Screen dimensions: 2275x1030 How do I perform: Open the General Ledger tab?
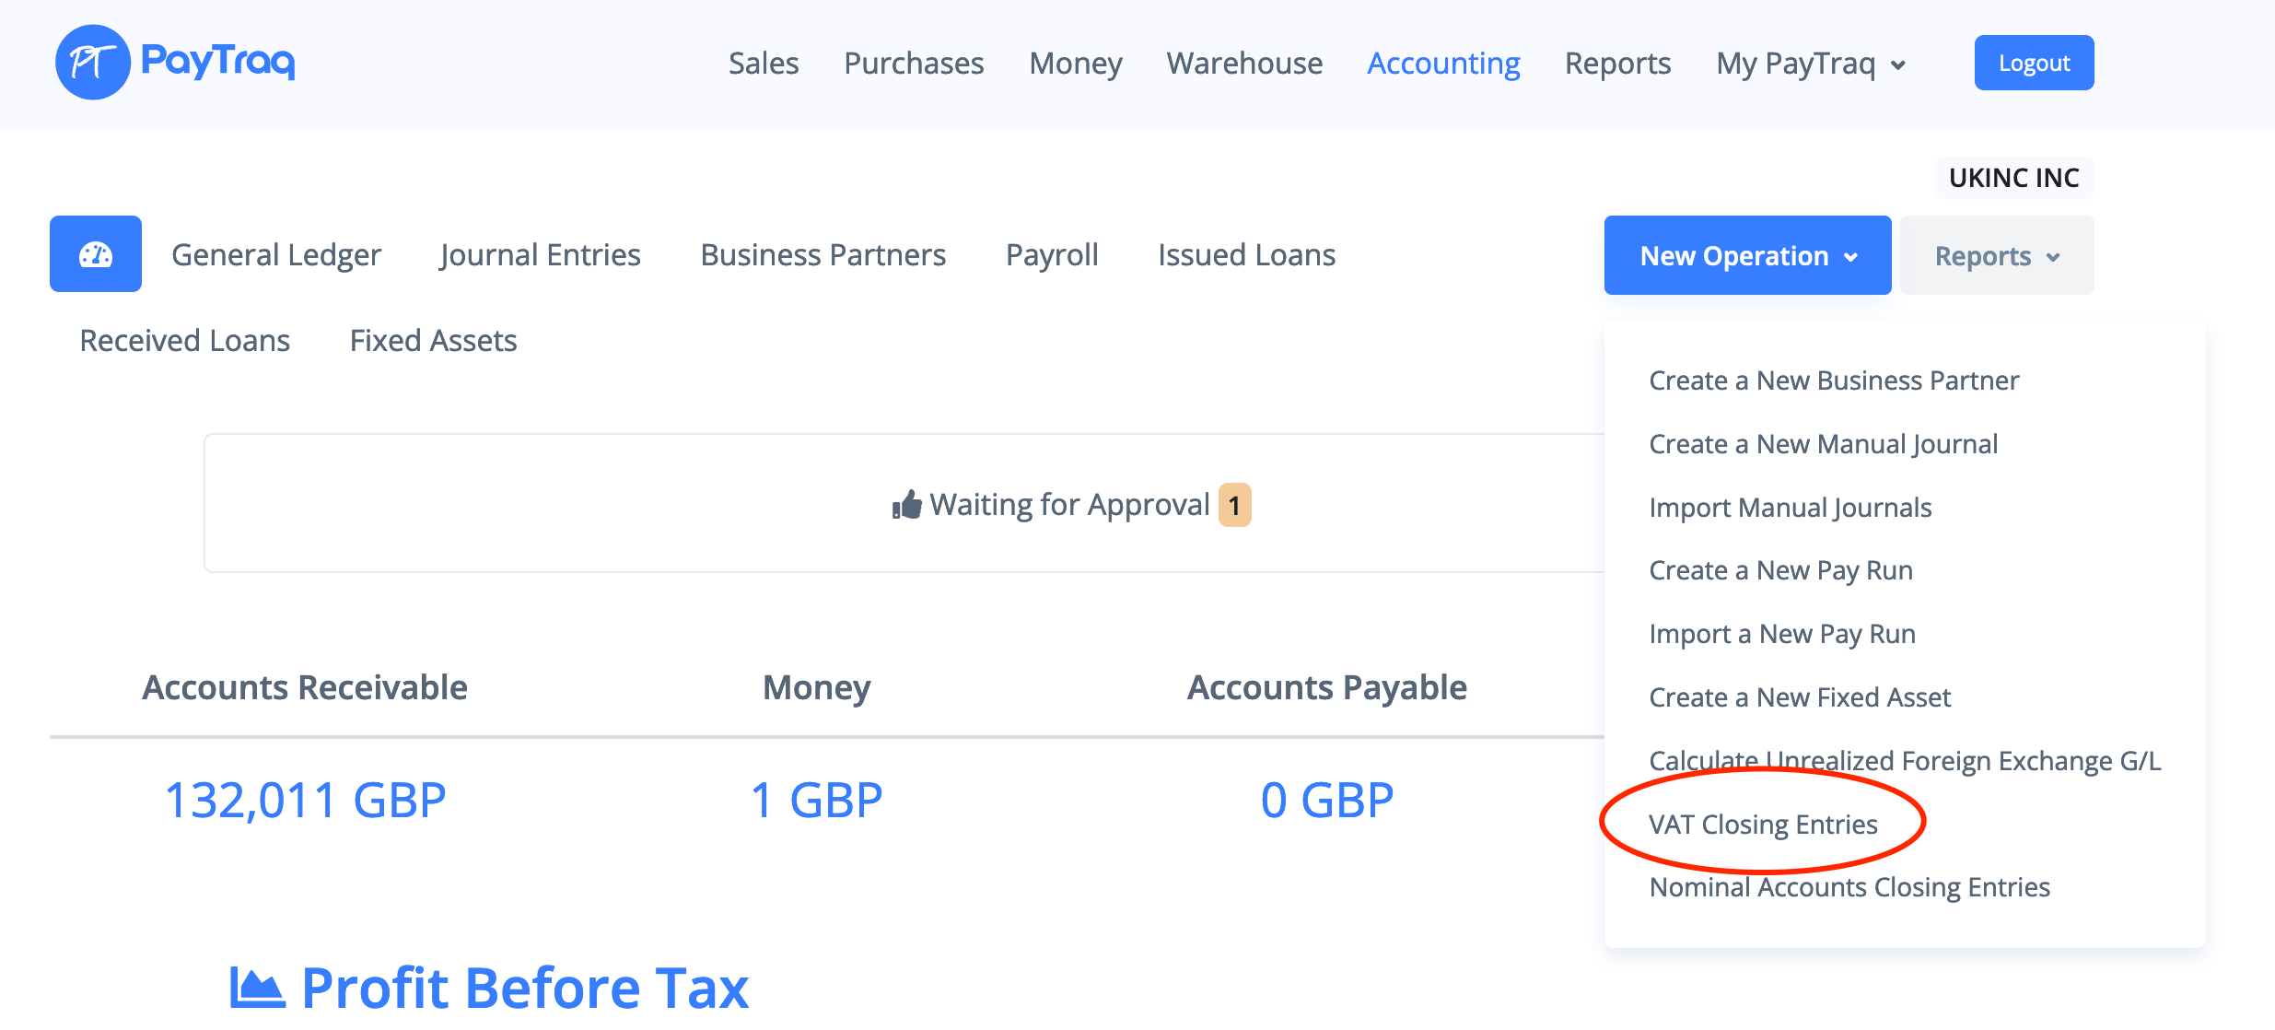pyautogui.click(x=276, y=254)
